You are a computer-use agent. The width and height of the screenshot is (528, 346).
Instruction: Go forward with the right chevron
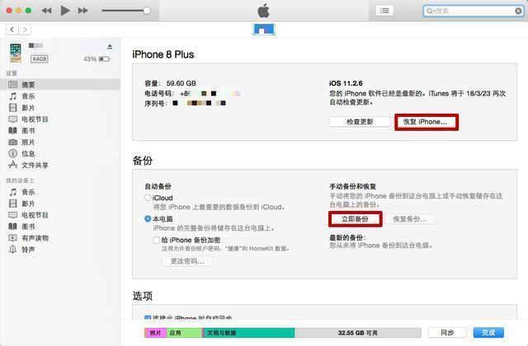coord(25,30)
